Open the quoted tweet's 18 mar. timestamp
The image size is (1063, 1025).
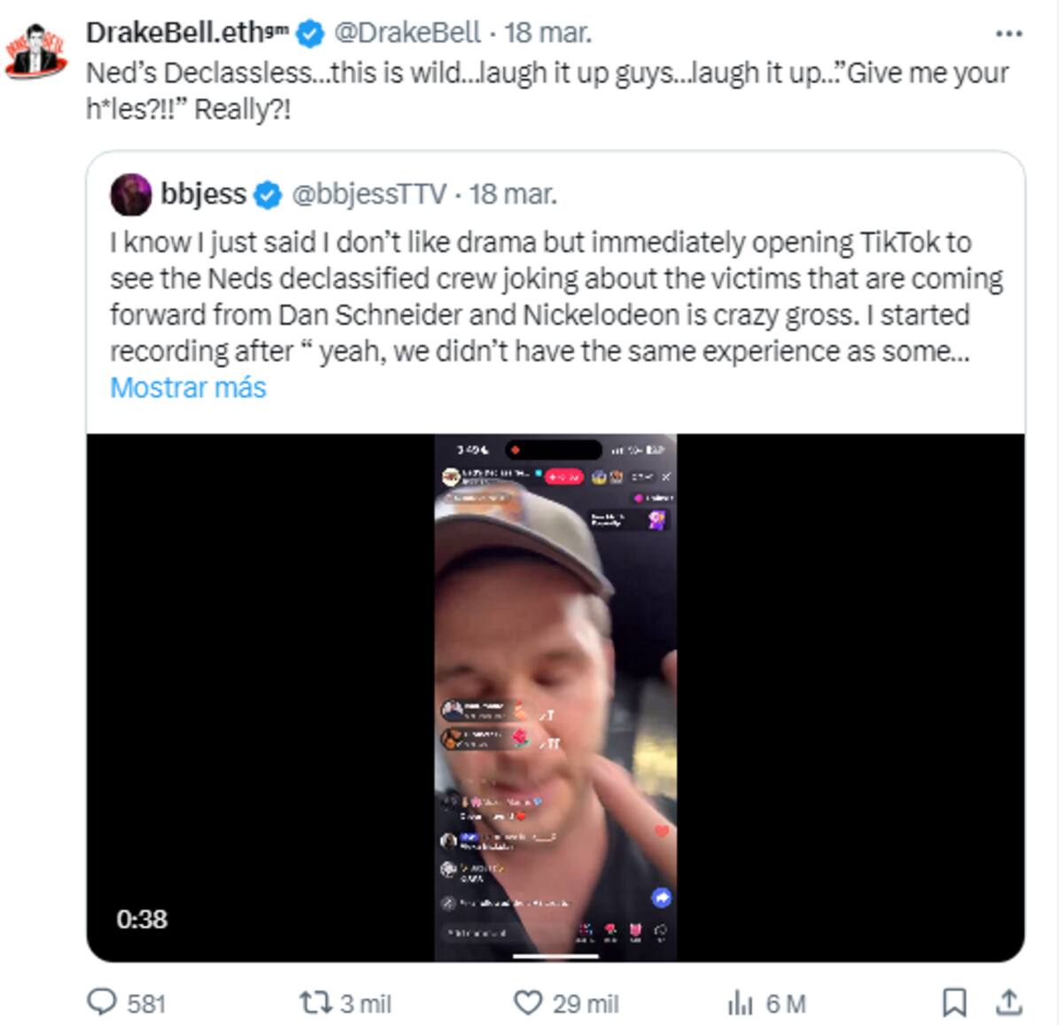[x=513, y=194]
